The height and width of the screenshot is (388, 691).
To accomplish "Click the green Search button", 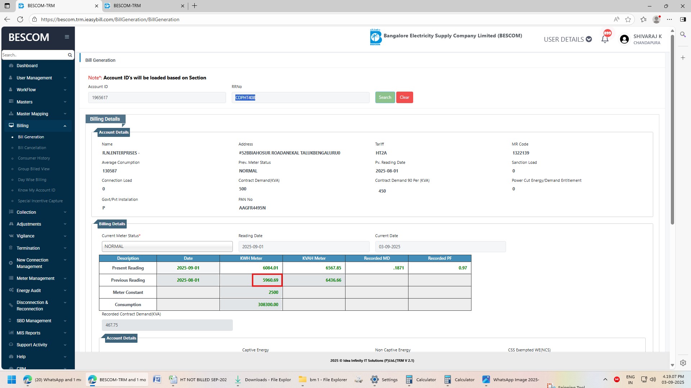I will click(x=385, y=97).
